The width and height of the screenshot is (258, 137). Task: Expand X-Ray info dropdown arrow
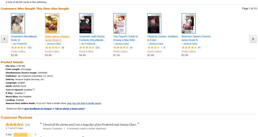pos(24,93)
